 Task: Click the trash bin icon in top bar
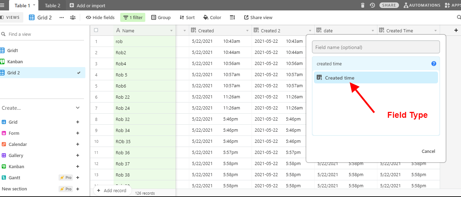[x=363, y=5]
